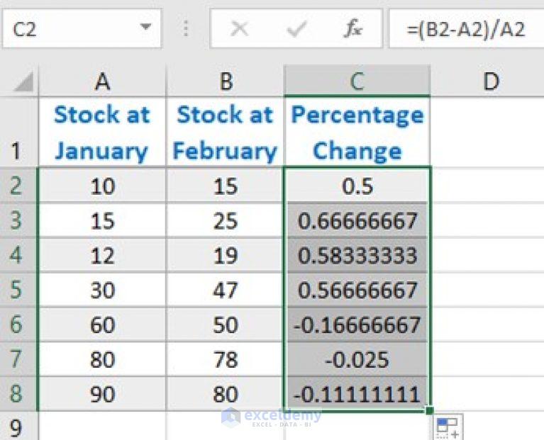Image resolution: width=544 pixels, height=440 pixels.
Task: Select cell with 0.66666667
Action: coord(357,220)
